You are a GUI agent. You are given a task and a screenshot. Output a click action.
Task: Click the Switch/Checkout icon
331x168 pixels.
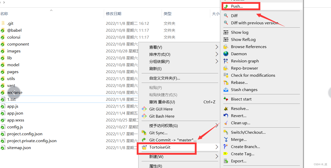point(226,132)
